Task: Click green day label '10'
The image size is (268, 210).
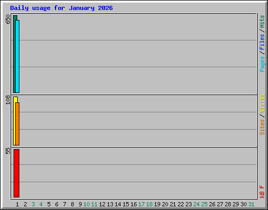Action: point(86,204)
